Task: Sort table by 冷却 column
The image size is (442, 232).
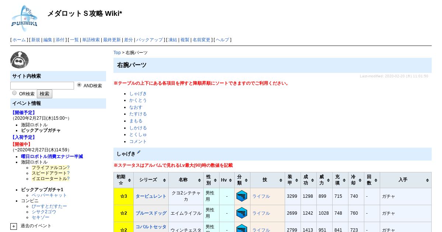Action: [x=356, y=180]
